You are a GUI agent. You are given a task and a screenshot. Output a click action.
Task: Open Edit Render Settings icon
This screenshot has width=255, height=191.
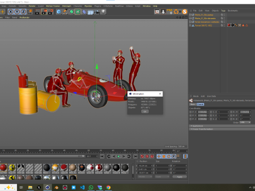(x=50, y=12)
